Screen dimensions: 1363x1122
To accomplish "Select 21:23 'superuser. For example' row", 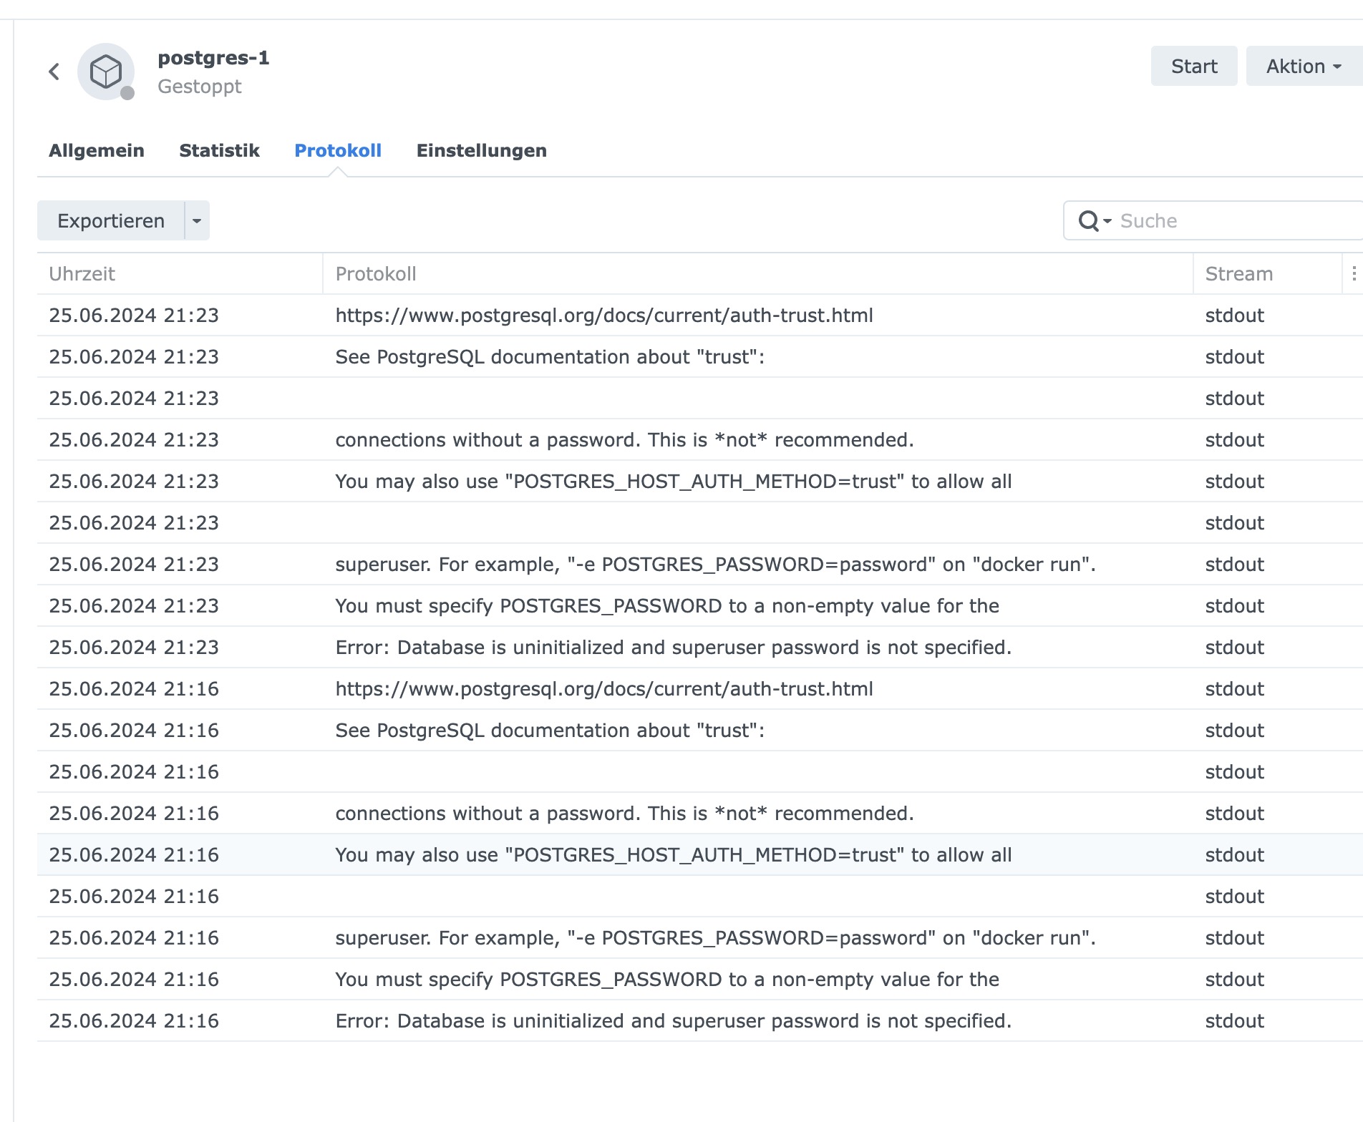I will pos(700,565).
